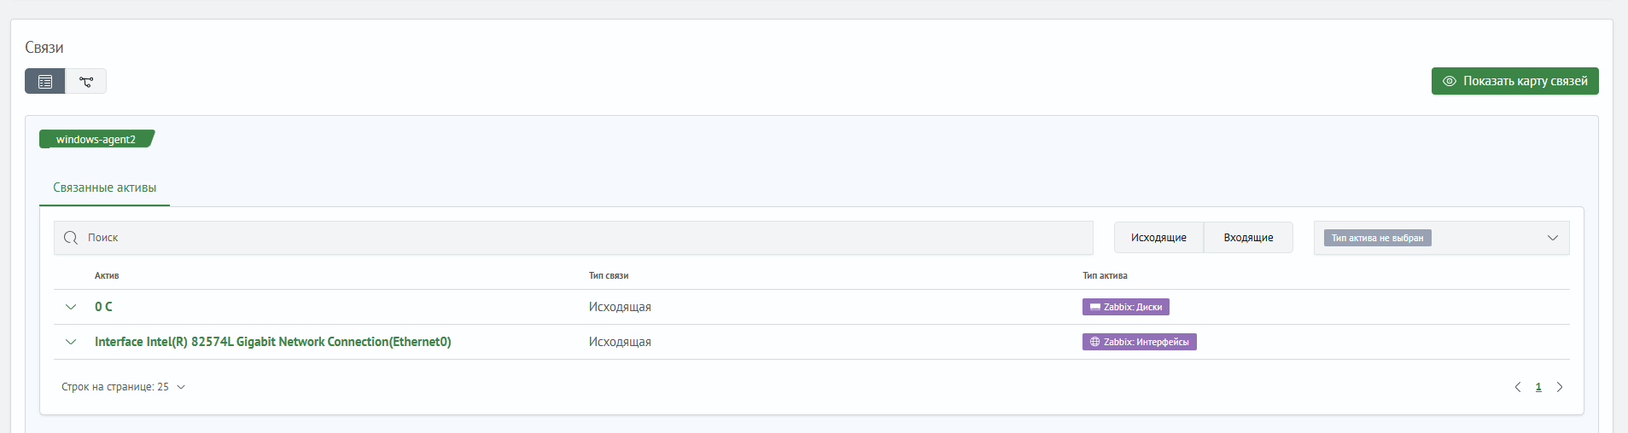Open Interface Intel(R) 82574L Gigabit link
This screenshot has width=1628, height=433.
272,342
